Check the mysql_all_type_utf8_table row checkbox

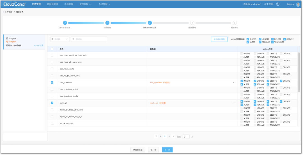tap(52, 110)
